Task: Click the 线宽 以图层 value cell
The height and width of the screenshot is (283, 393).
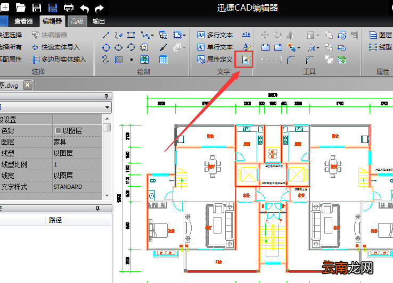Action: [x=77, y=176]
